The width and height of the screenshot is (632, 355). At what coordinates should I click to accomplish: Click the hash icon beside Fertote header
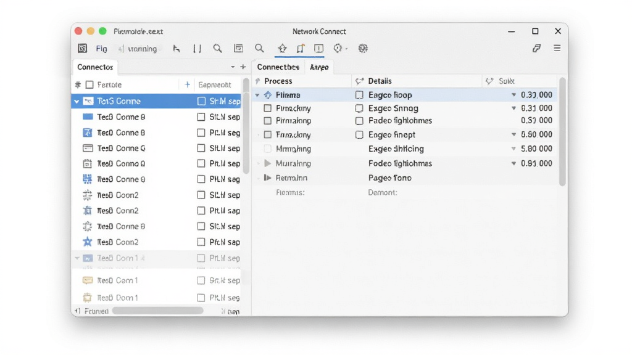point(78,84)
